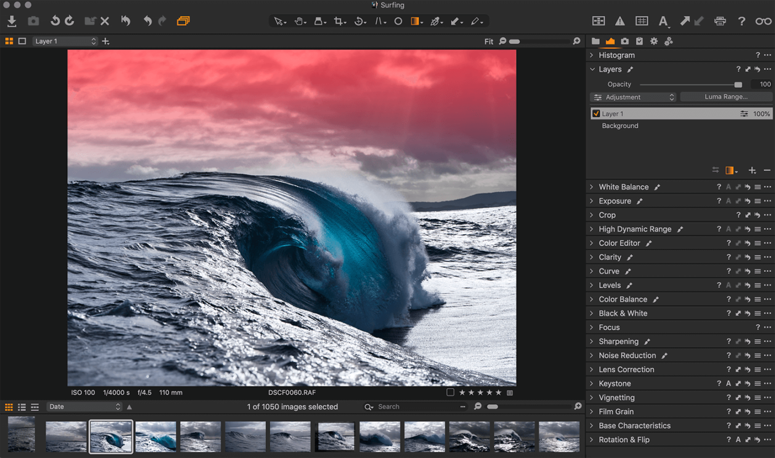Screen dimensions: 775x458
Task: Click the Print icon in toolbar
Action: [x=720, y=21]
